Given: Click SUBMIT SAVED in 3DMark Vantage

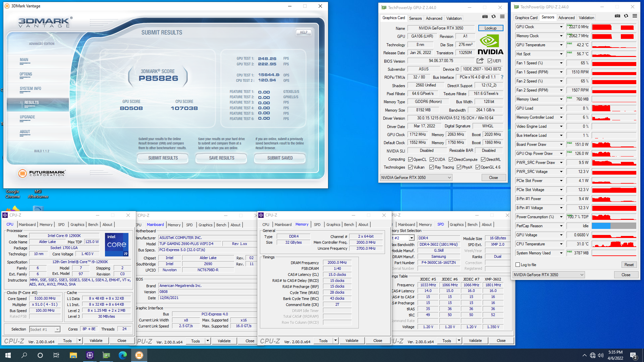Looking at the screenshot, I should tap(280, 158).
